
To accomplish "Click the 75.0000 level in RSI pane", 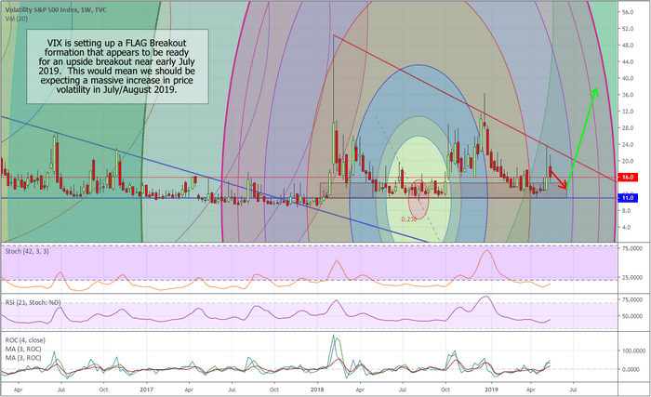I will (633, 299).
